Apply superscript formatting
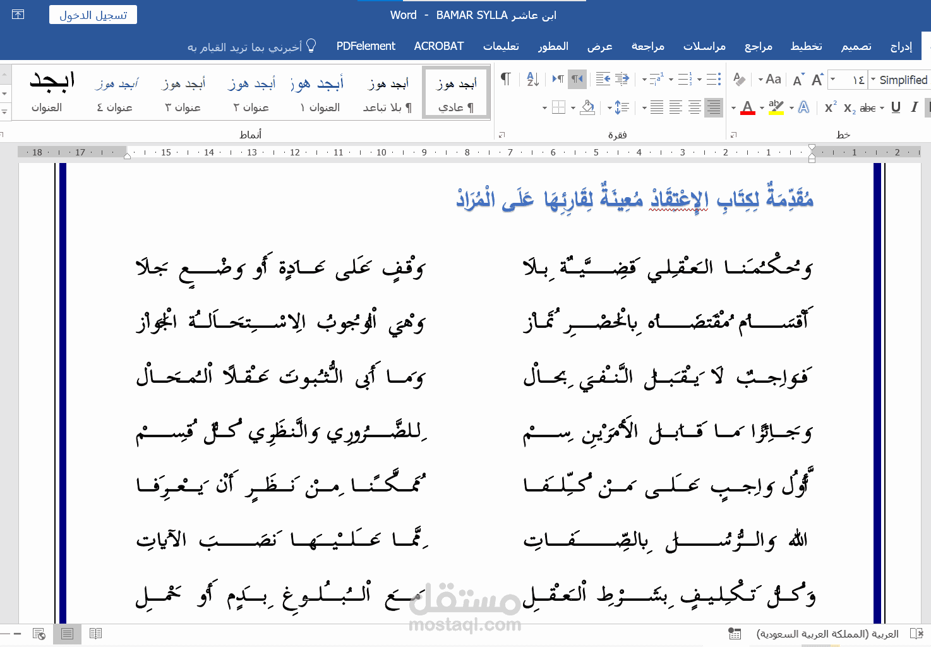Screen dimensions: 931x647 click(x=831, y=107)
